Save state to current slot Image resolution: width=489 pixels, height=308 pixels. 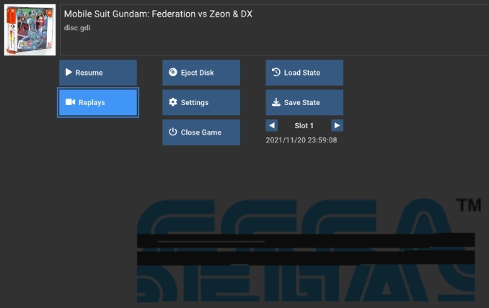304,102
